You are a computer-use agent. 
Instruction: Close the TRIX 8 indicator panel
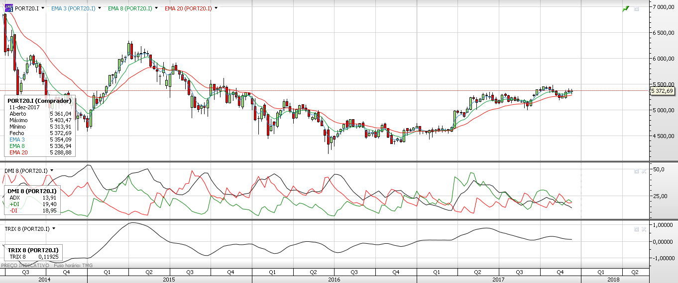pyautogui.click(x=643, y=229)
